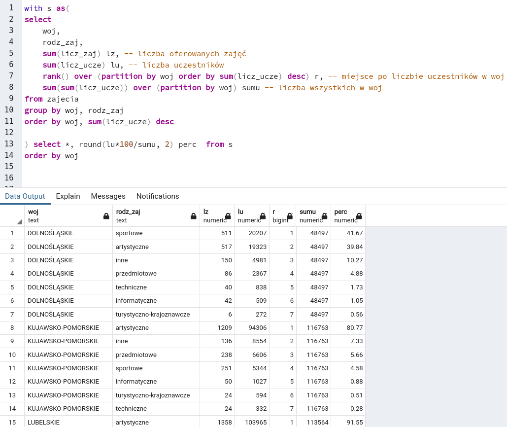The image size is (507, 427).
Task: Click the word 'rank' in the SQL code
Action: (52, 76)
